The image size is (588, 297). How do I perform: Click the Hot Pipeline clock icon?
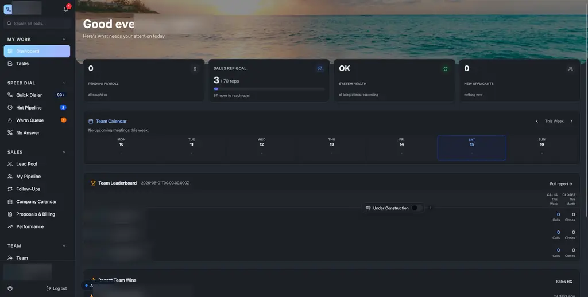[x=10, y=107]
